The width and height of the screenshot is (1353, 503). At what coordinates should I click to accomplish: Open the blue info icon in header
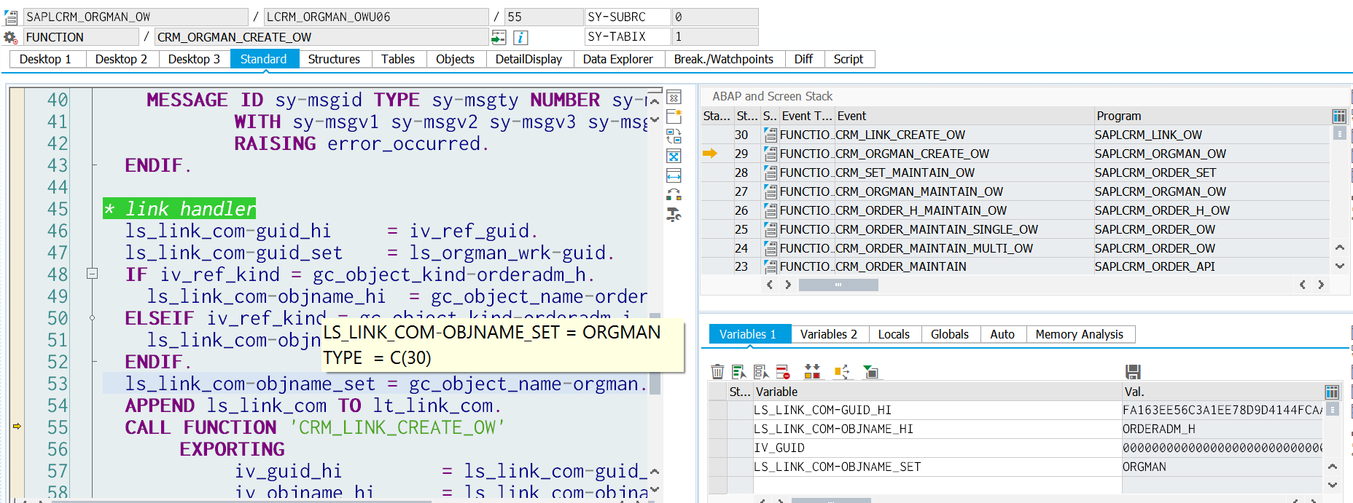(x=520, y=37)
